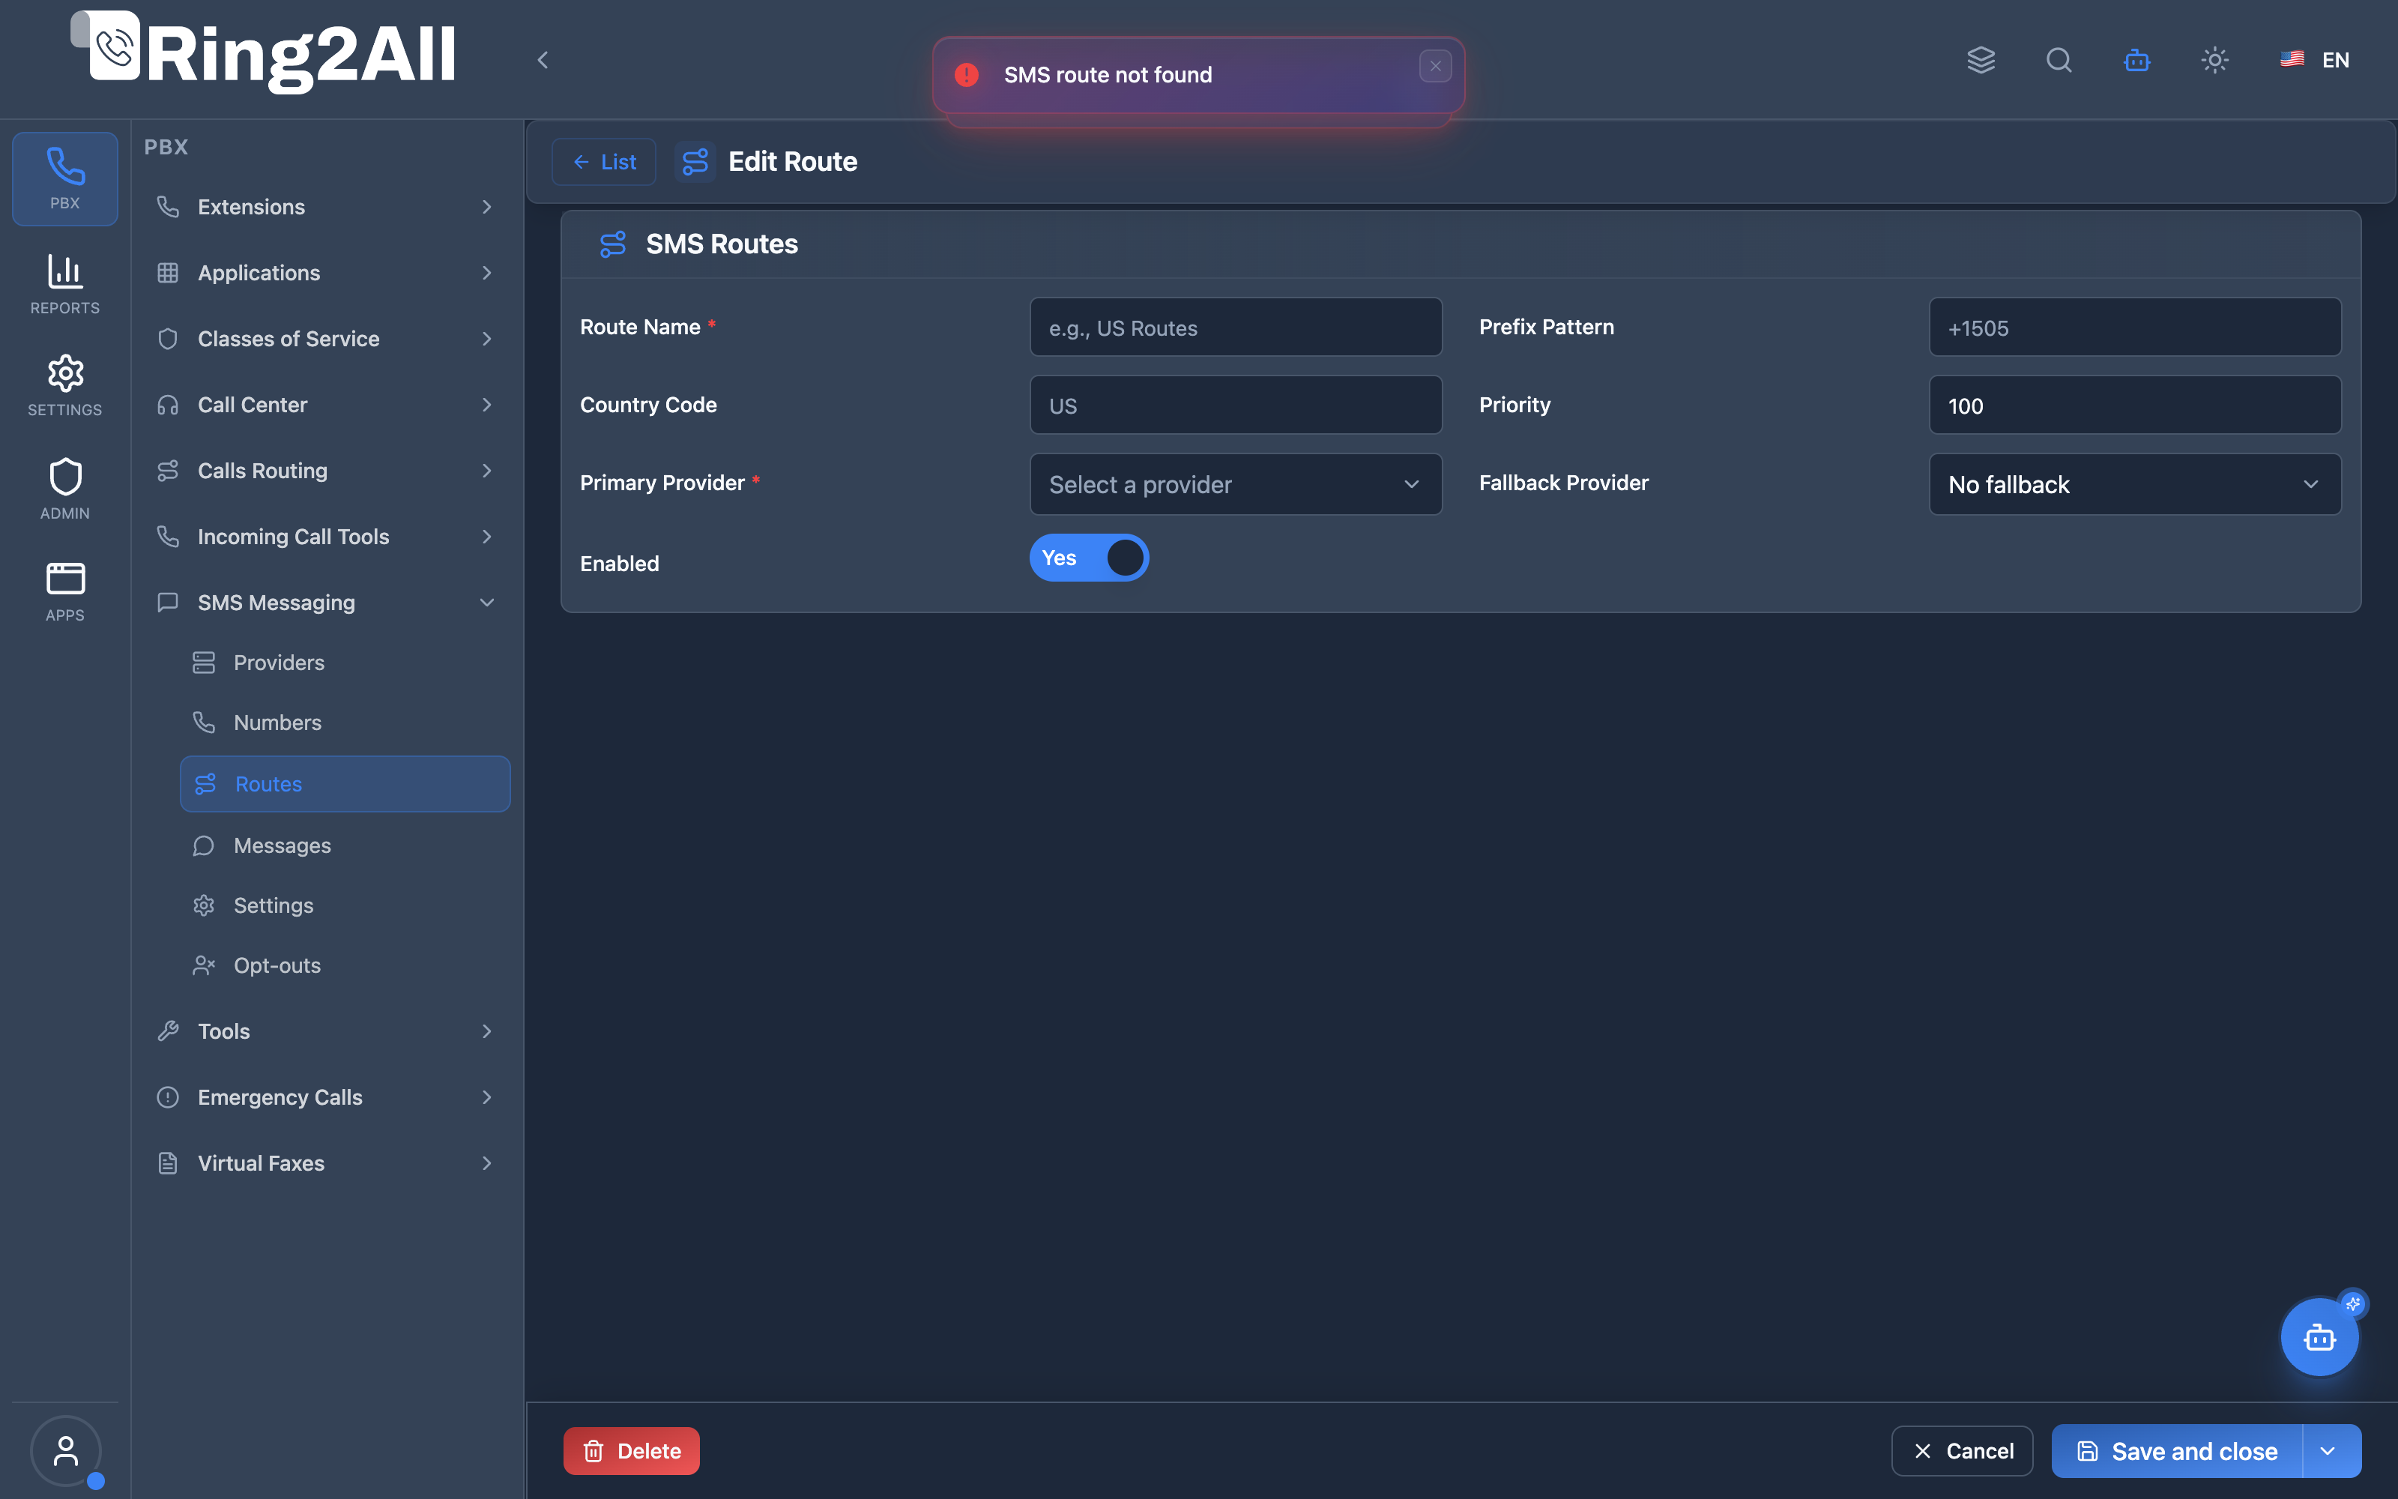This screenshot has width=2398, height=1499.
Task: Open Admin shield in left rail
Action: pos(65,489)
